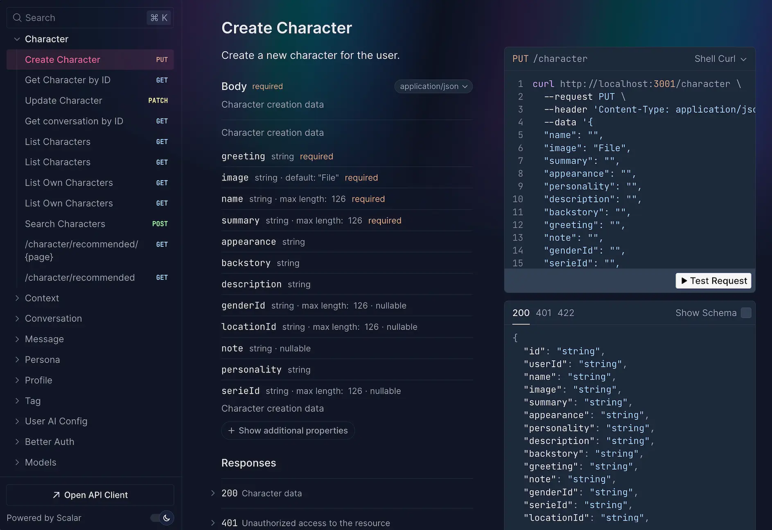Enable the Show Schema checkbox
Screen dimensions: 772x530
746,313
